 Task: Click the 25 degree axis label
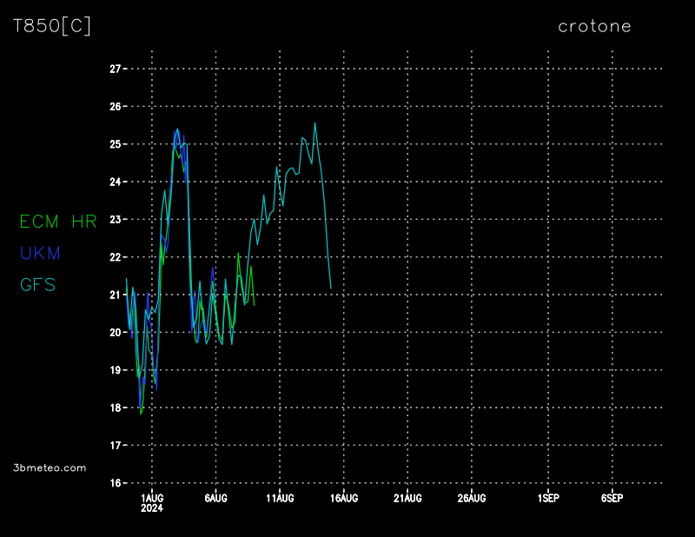[x=115, y=144]
